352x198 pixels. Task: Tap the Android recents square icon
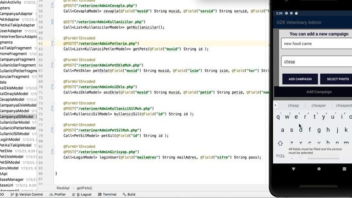click(x=344, y=169)
